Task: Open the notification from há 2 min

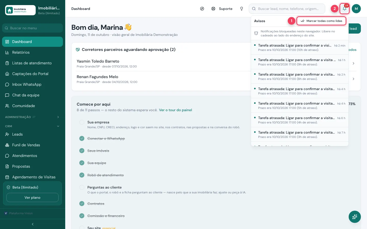Action: [300, 47]
